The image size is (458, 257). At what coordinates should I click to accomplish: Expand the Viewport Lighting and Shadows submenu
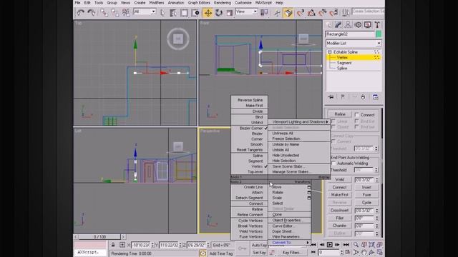(x=299, y=122)
